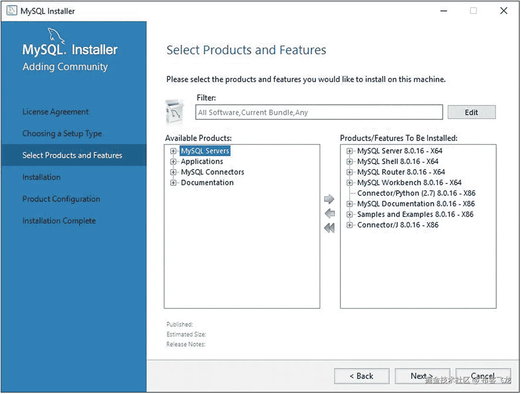This screenshot has width=521, height=394.
Task: Click the remove-product left arrow icon
Action: (330, 213)
